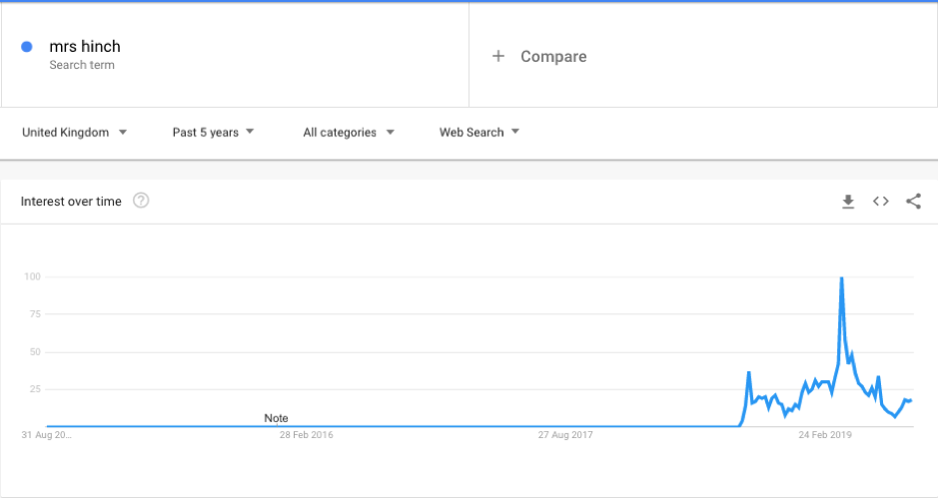This screenshot has width=938, height=498.
Task: Click the blue dot beside mrs hinch
Action: [x=27, y=47]
